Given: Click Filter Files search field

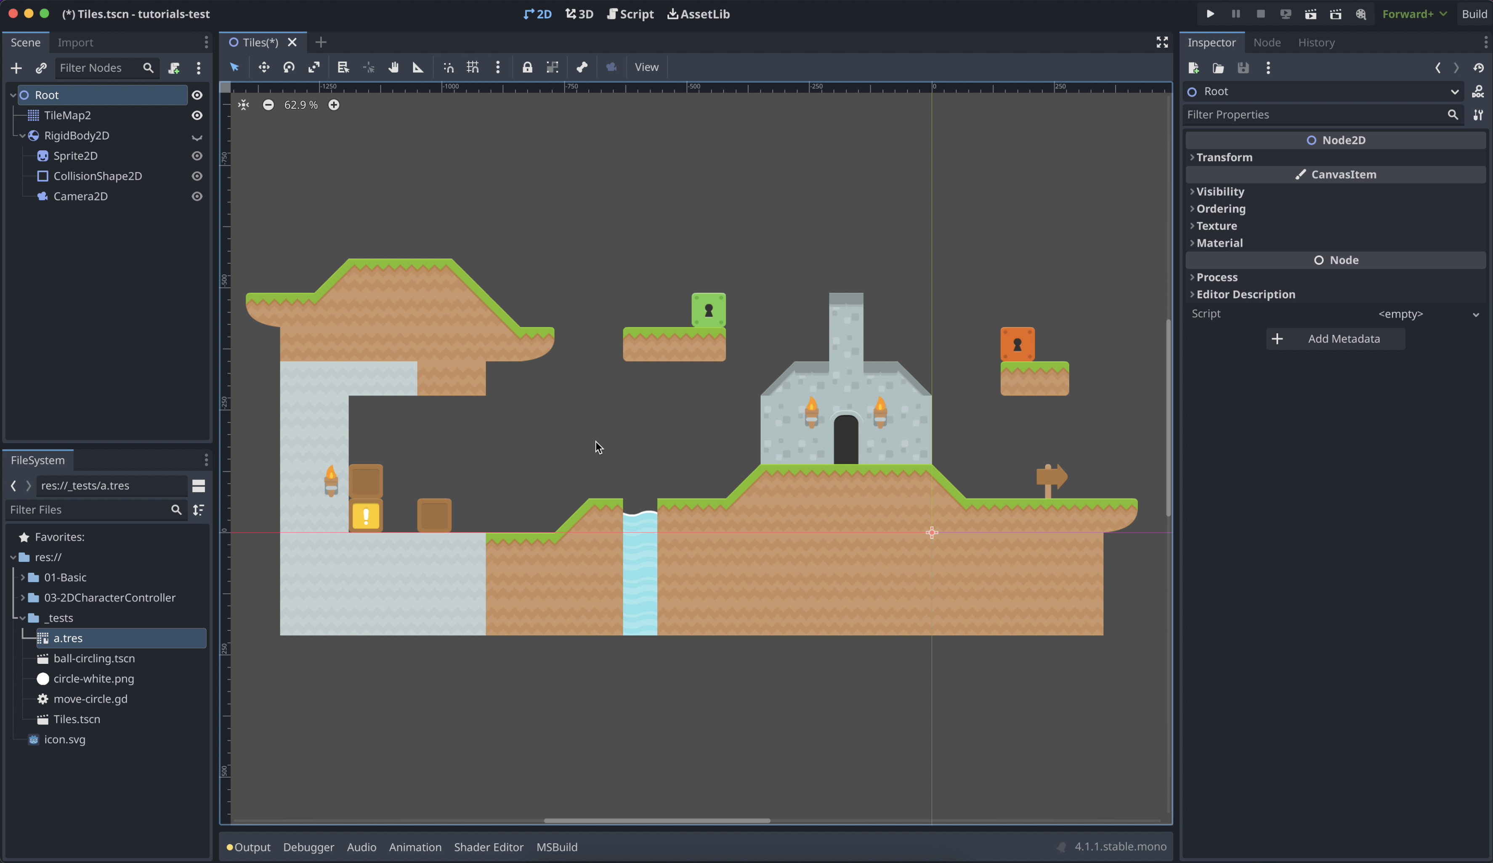Looking at the screenshot, I should tap(96, 509).
